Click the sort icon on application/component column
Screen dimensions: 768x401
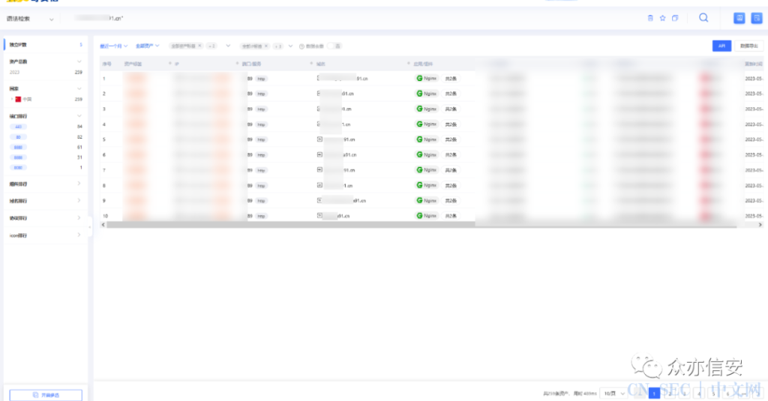pyautogui.click(x=409, y=64)
